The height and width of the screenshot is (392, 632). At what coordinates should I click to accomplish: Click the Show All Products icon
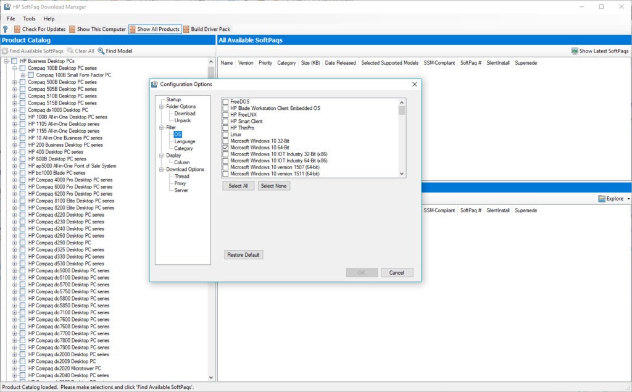click(133, 29)
